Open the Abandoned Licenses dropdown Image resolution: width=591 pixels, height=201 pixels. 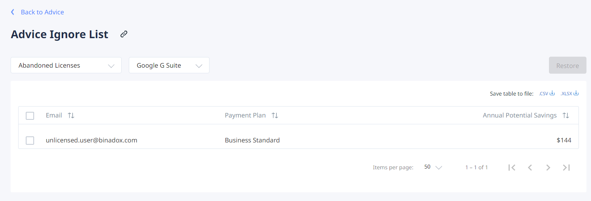coord(66,65)
